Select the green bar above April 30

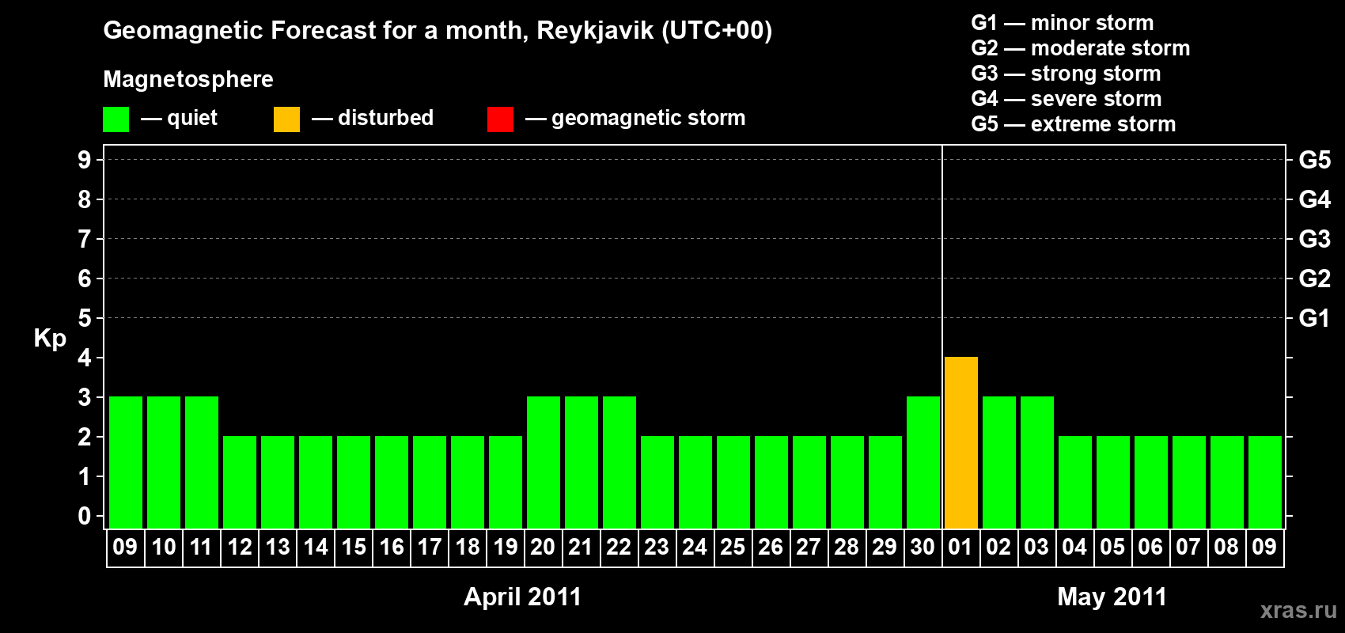[923, 463]
